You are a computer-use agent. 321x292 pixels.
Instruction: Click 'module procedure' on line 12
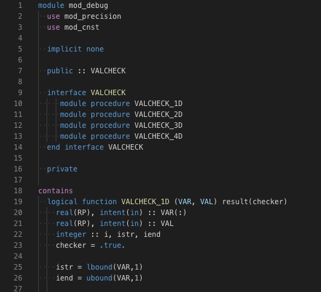[95, 125]
